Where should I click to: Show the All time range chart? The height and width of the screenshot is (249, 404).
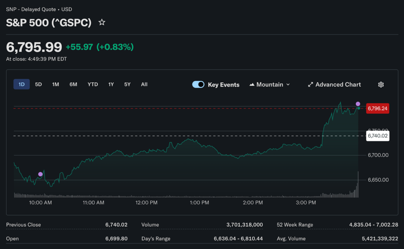point(144,84)
